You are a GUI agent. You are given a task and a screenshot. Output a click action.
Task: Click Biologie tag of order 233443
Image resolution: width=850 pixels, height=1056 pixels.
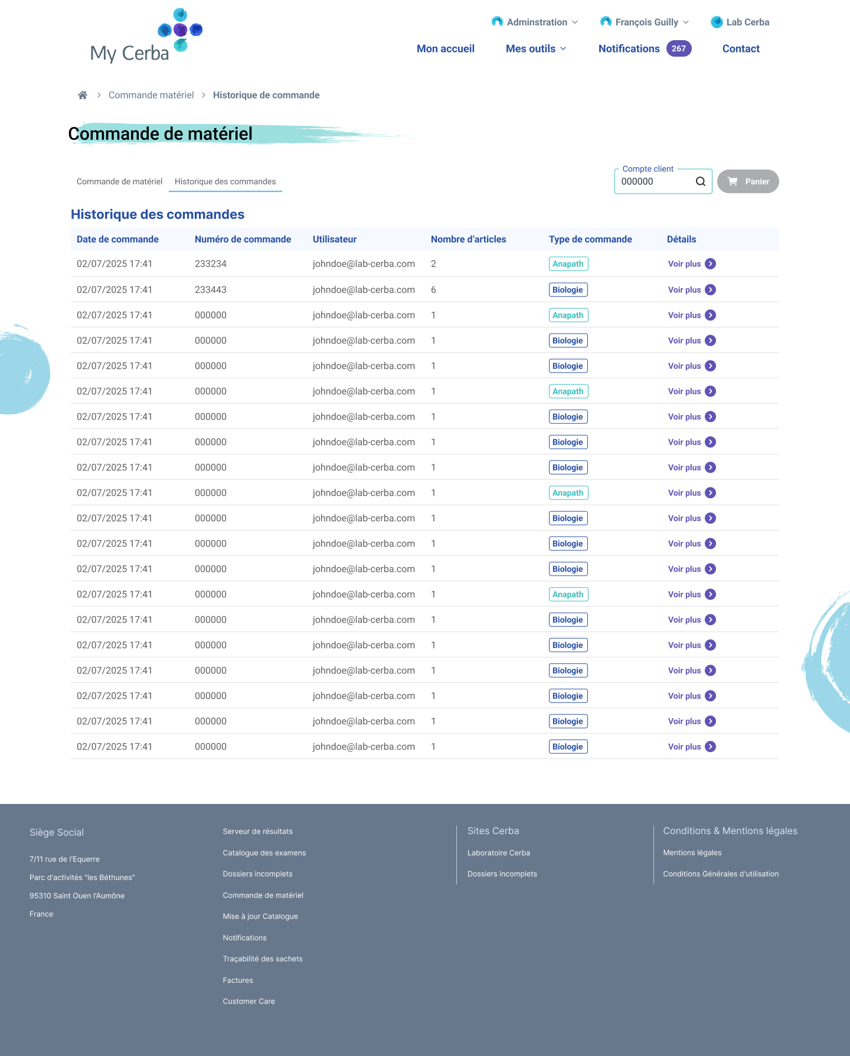[x=568, y=290]
